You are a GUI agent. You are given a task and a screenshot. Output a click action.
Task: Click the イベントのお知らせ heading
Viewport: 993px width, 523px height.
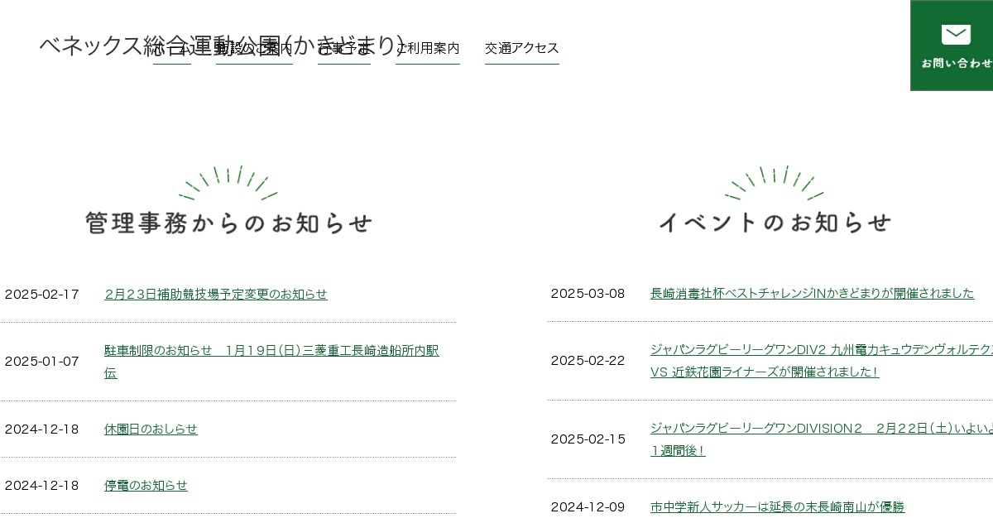coord(775,223)
